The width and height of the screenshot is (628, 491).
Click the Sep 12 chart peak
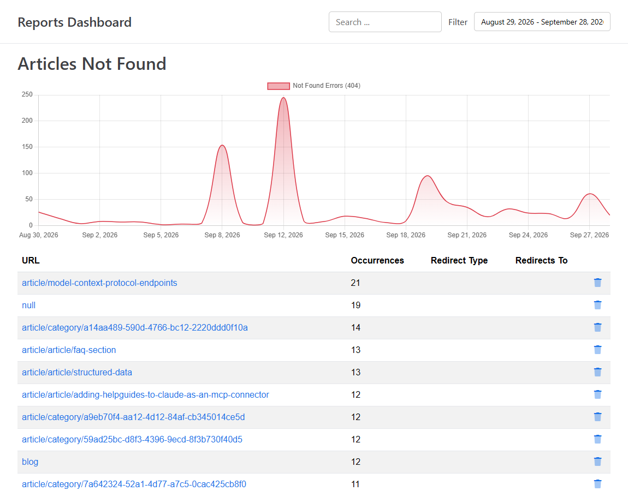[283, 98]
